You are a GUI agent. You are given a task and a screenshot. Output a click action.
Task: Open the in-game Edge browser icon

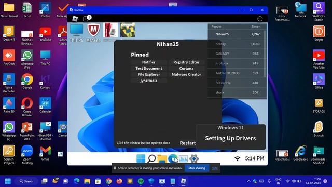173,158
